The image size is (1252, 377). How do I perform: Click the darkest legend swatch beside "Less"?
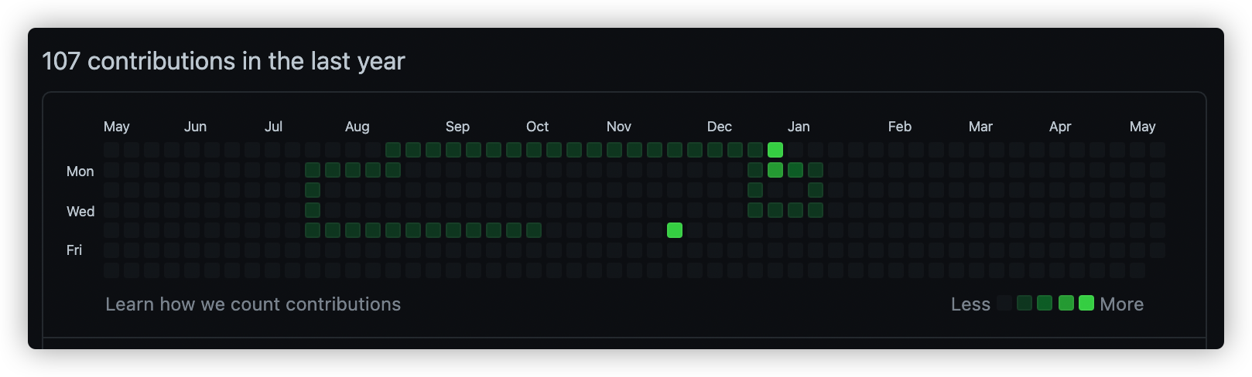(1004, 303)
